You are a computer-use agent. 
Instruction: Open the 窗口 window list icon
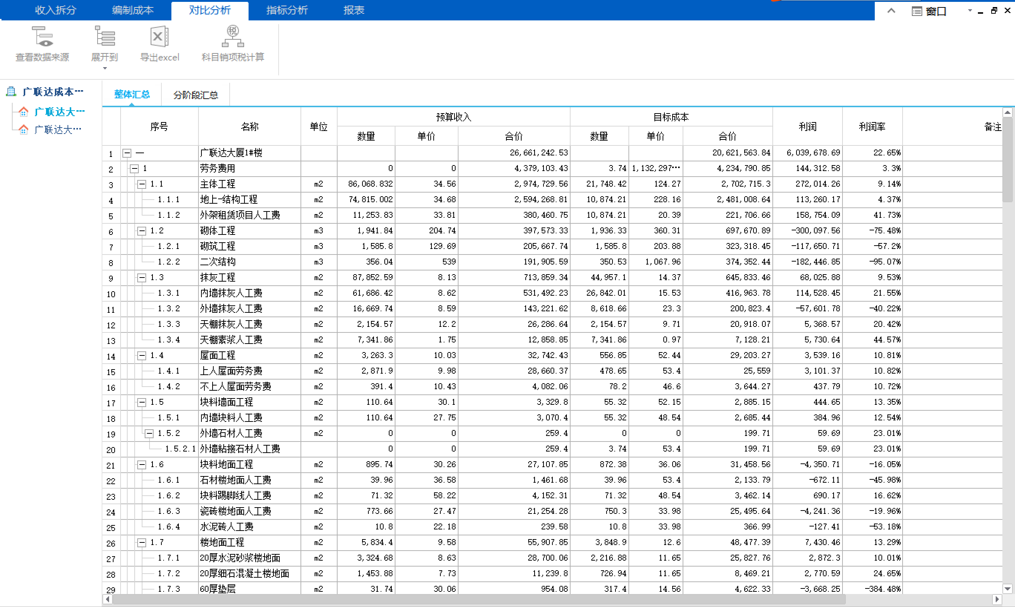pos(917,11)
